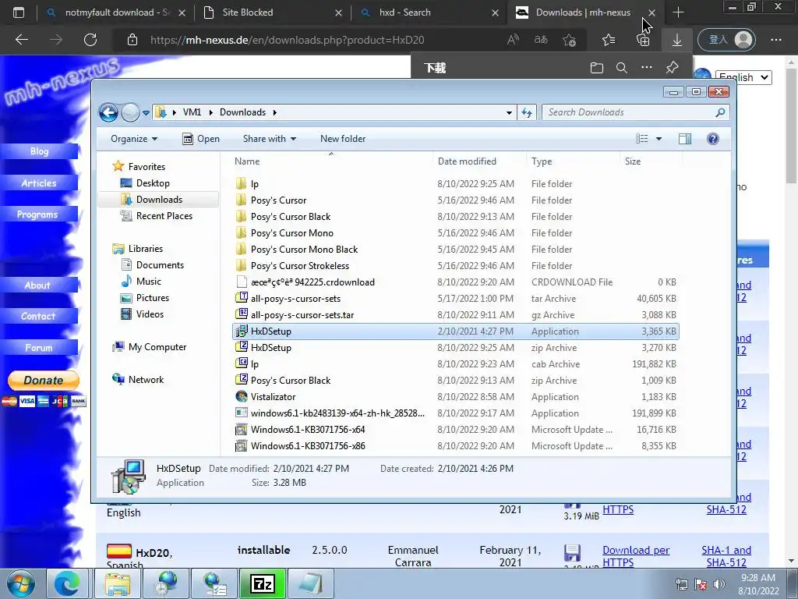Toggle the preview pane icon
The image size is (798, 599).
(684, 139)
